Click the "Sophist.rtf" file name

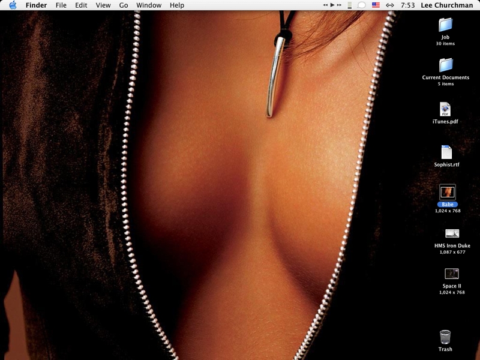[x=446, y=164]
